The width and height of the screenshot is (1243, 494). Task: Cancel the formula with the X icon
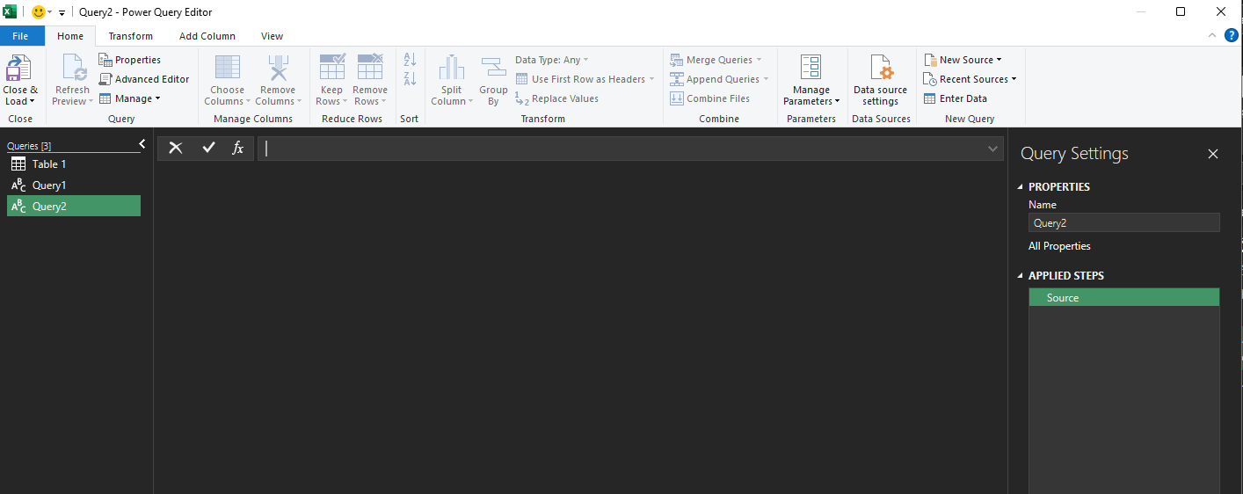click(176, 148)
